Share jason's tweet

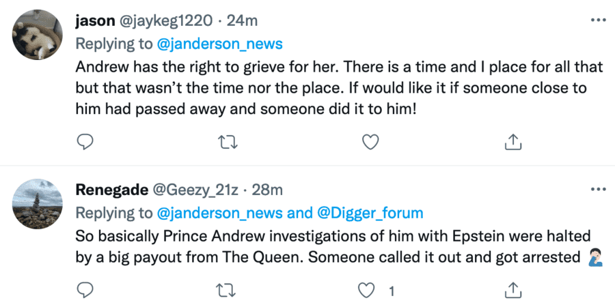(512, 141)
